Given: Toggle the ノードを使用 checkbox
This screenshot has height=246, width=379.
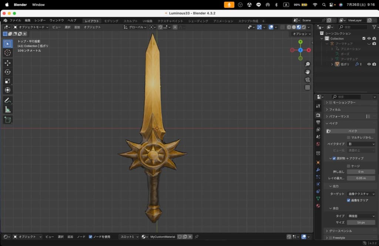Looking at the screenshot, I should (x=91, y=237).
